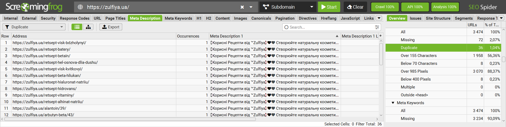Click the API 100% progress indicator

click(x=415, y=7)
